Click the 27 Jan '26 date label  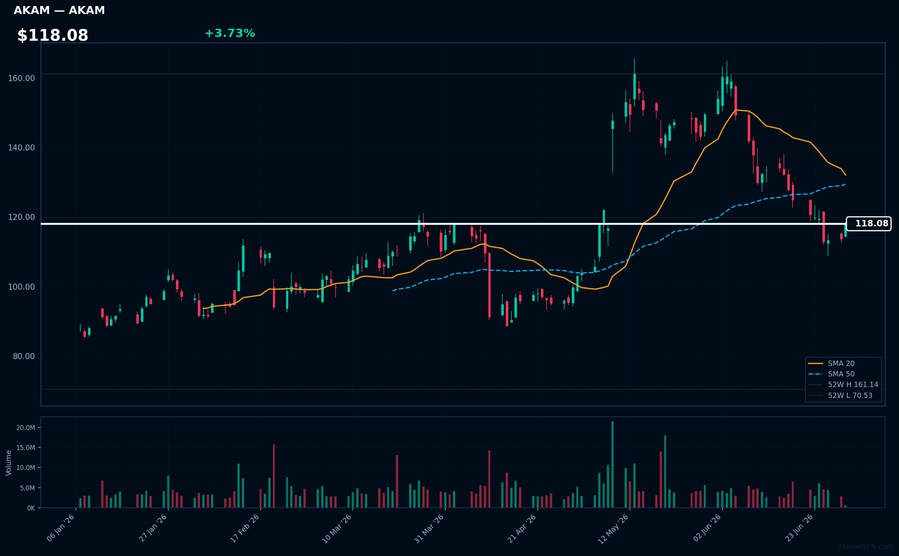[x=153, y=528]
